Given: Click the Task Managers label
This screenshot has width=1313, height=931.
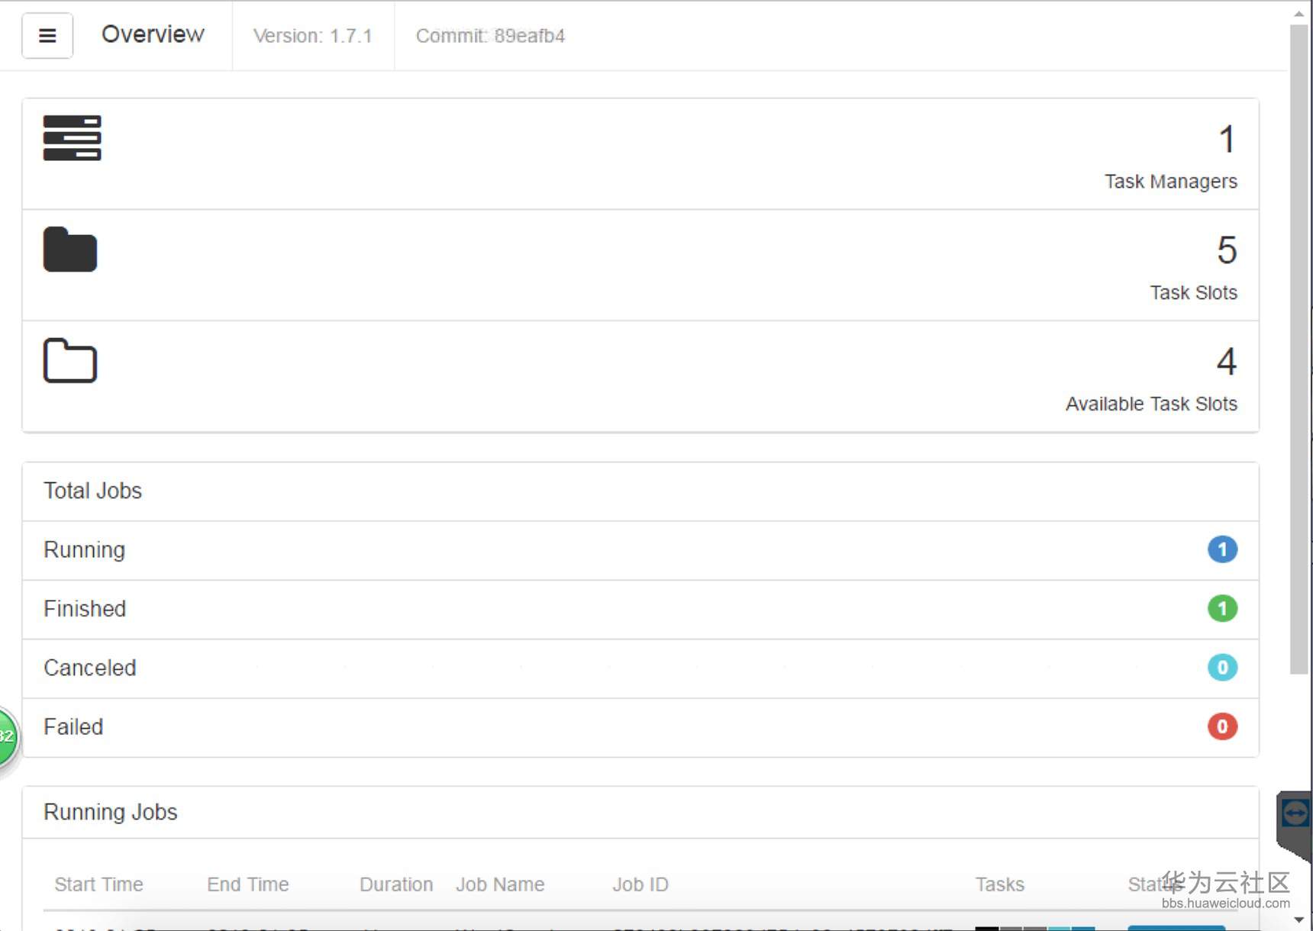Looking at the screenshot, I should click(1171, 182).
